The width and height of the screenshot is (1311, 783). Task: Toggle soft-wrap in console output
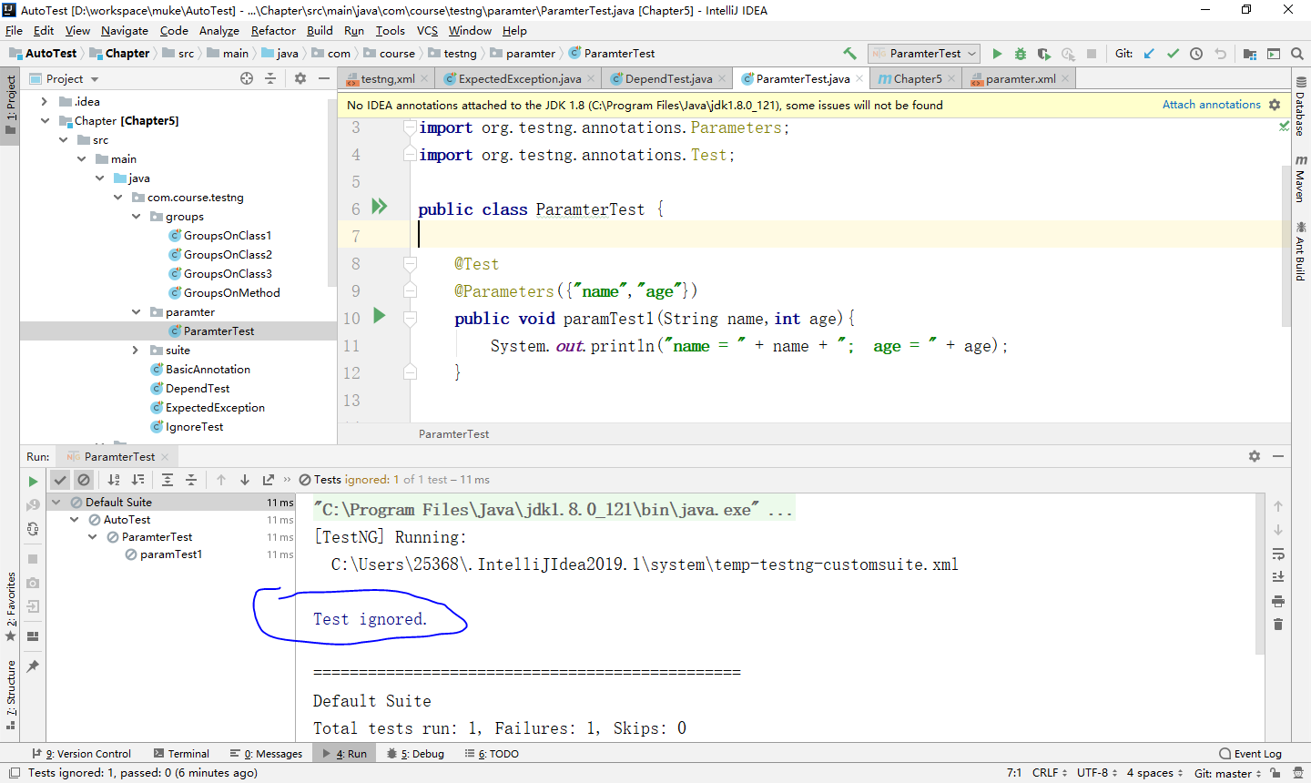coord(1278,554)
